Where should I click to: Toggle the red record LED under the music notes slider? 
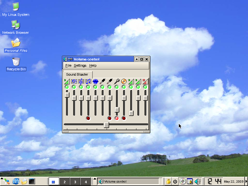coord(88,118)
